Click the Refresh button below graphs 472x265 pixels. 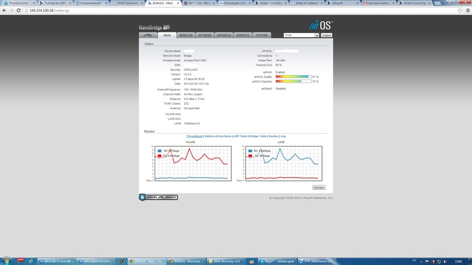point(319,187)
